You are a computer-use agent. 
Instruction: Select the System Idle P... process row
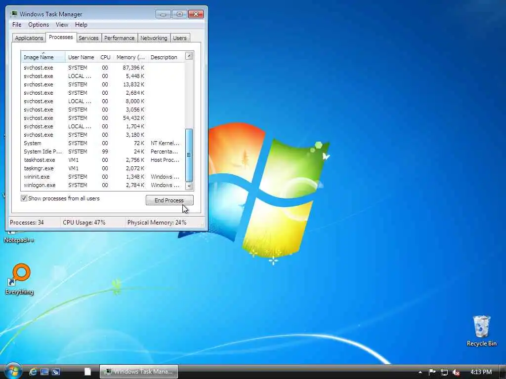pos(103,152)
